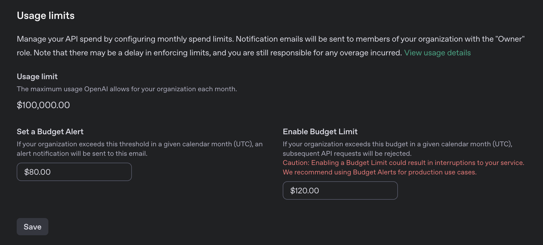
Task: Focus the Budget Alert amount field
Action: 74,172
